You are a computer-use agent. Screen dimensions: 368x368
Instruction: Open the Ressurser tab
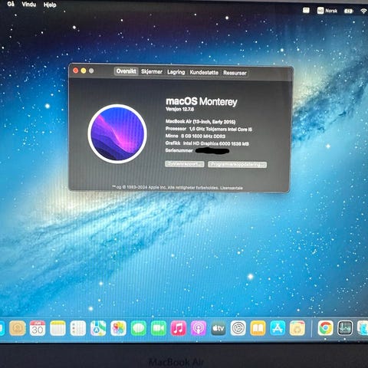[x=235, y=73]
